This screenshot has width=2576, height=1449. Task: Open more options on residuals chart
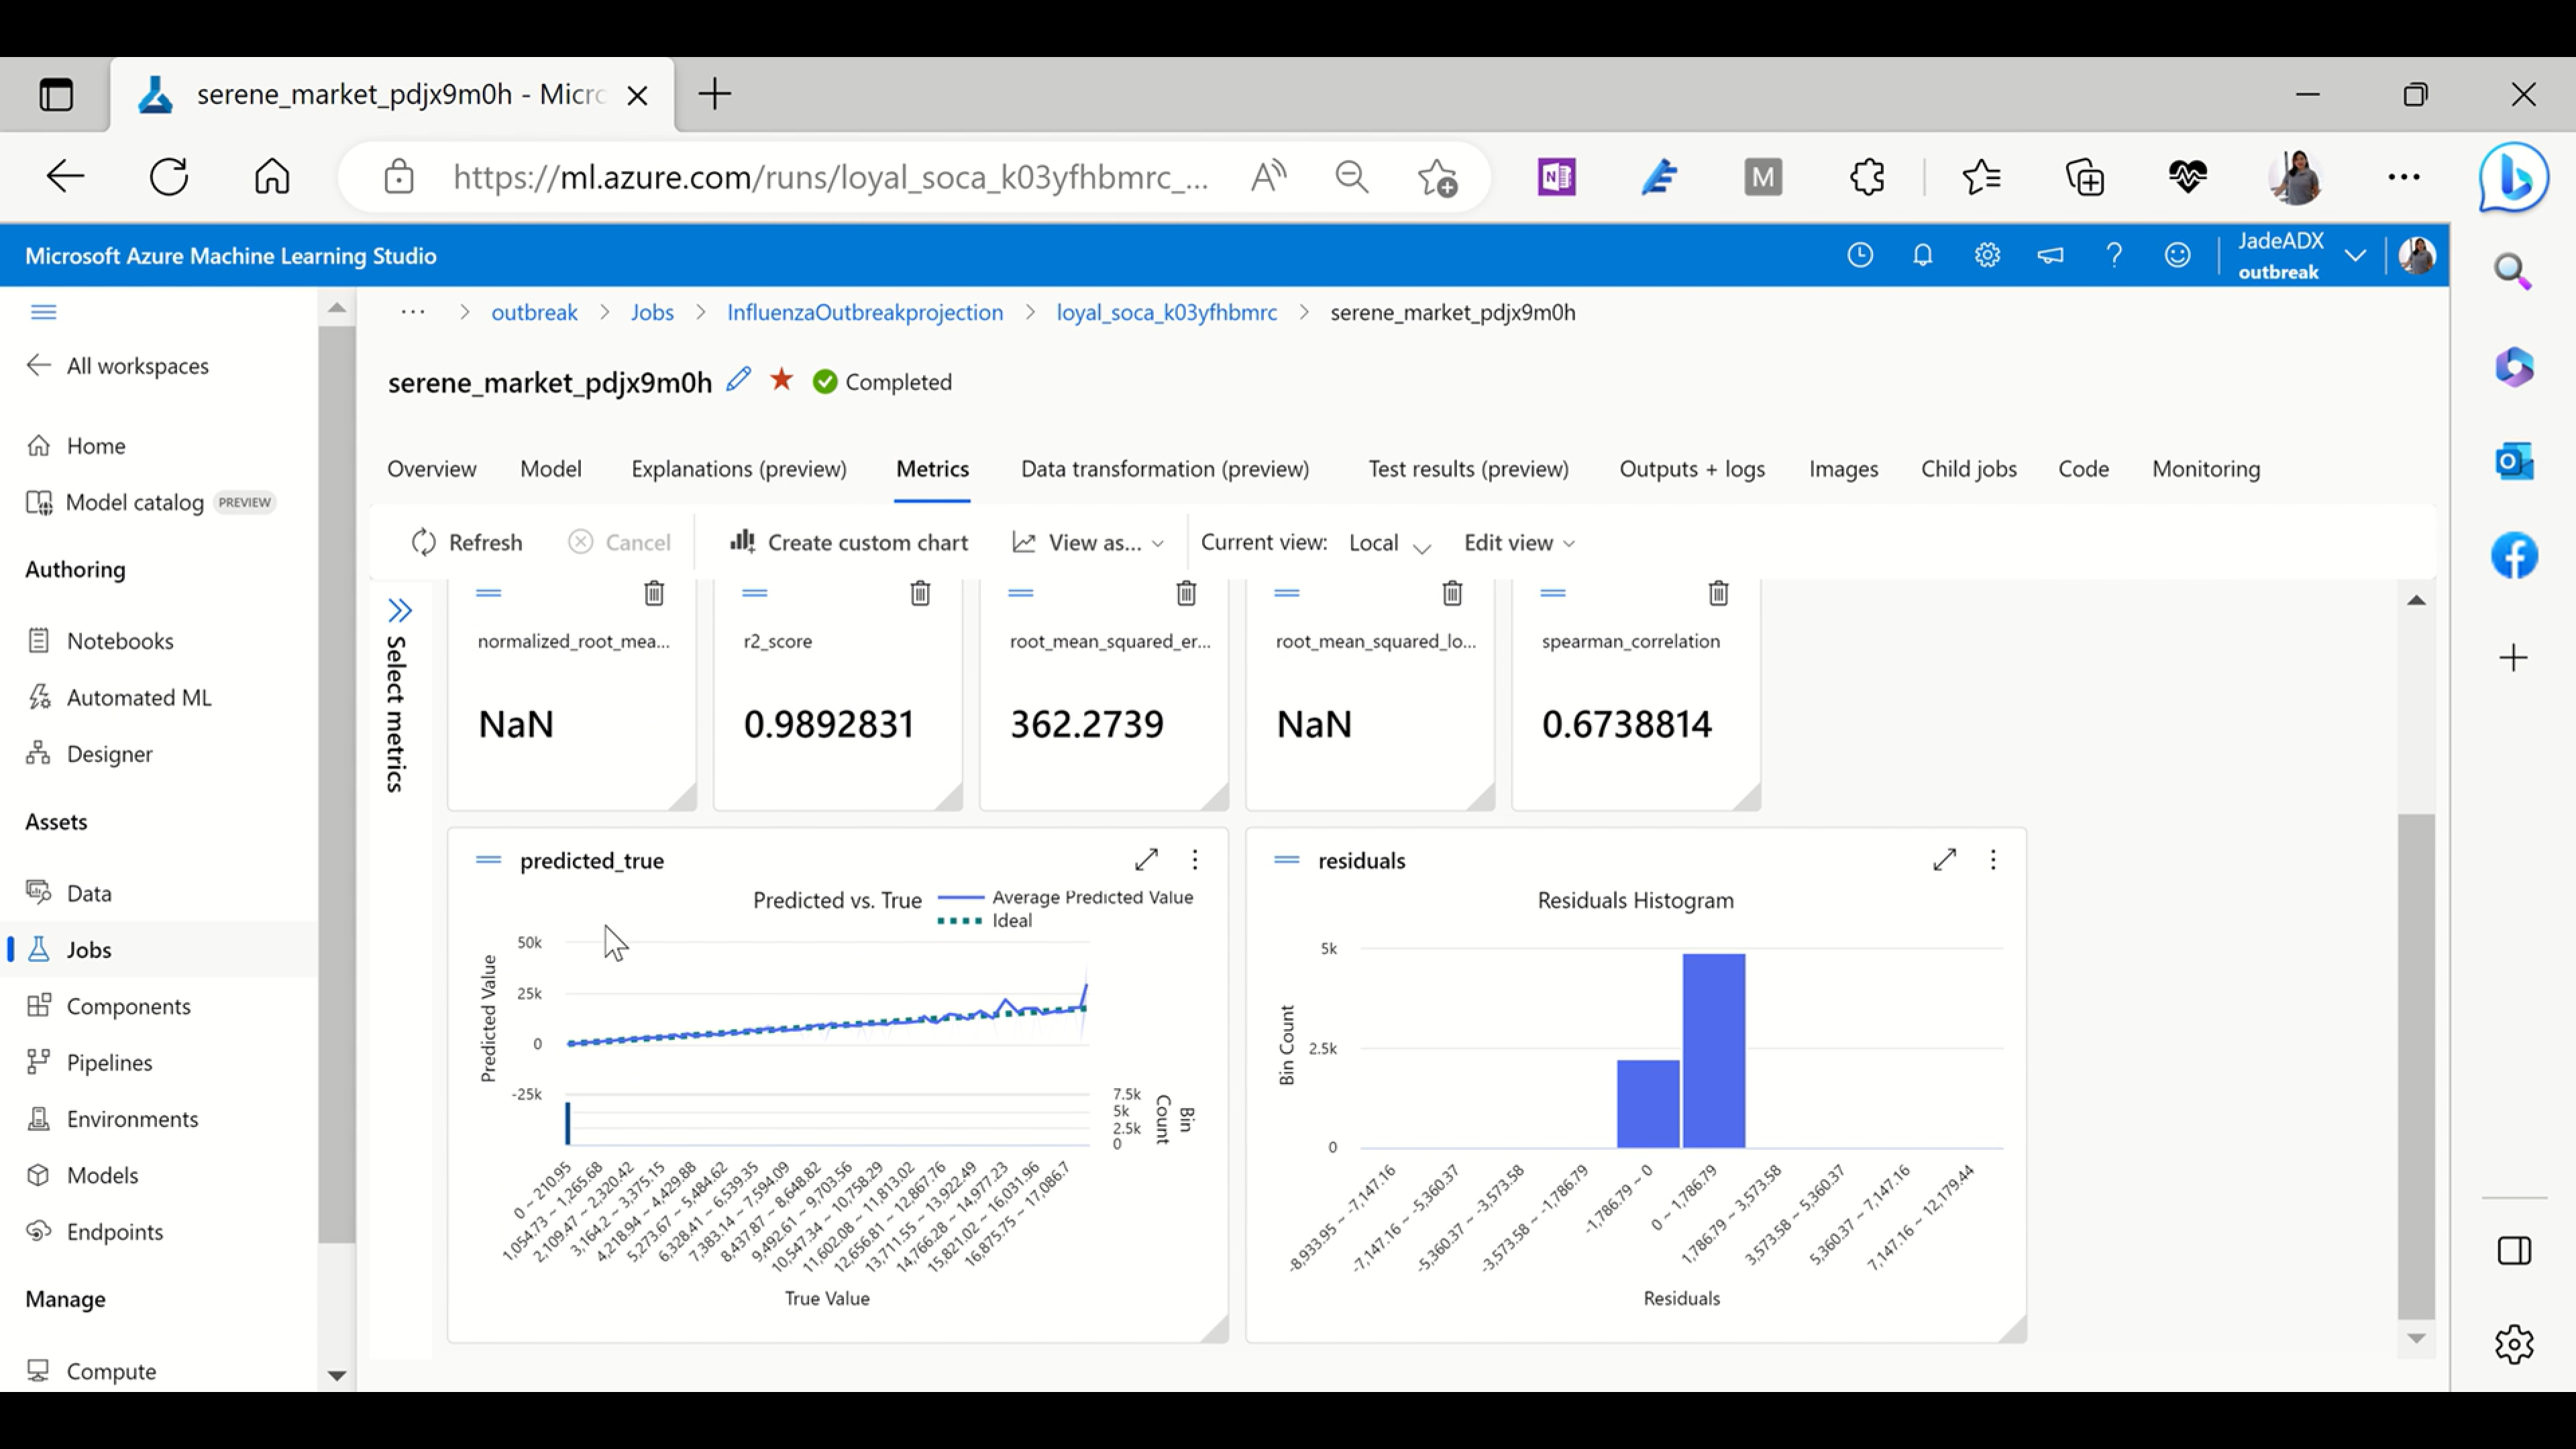(1993, 860)
